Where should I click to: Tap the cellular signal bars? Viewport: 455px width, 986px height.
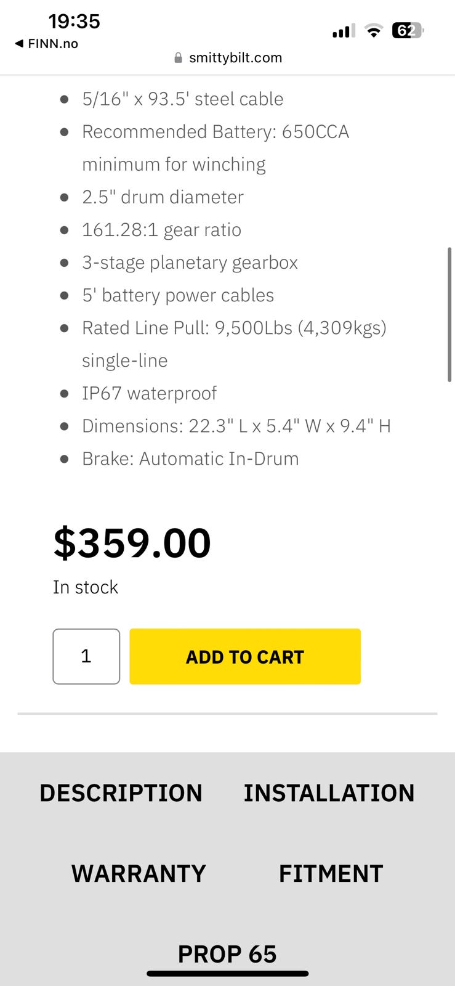(344, 31)
